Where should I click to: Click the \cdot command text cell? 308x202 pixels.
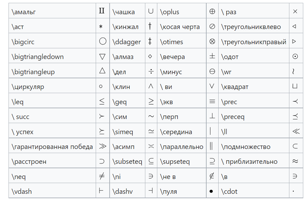229,191
